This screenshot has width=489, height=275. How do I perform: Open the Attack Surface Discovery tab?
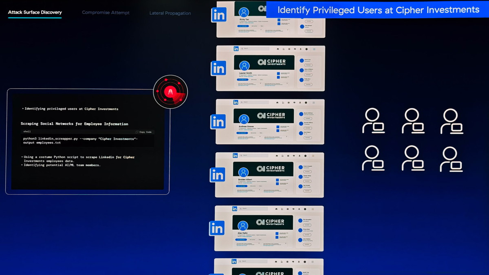tap(35, 12)
